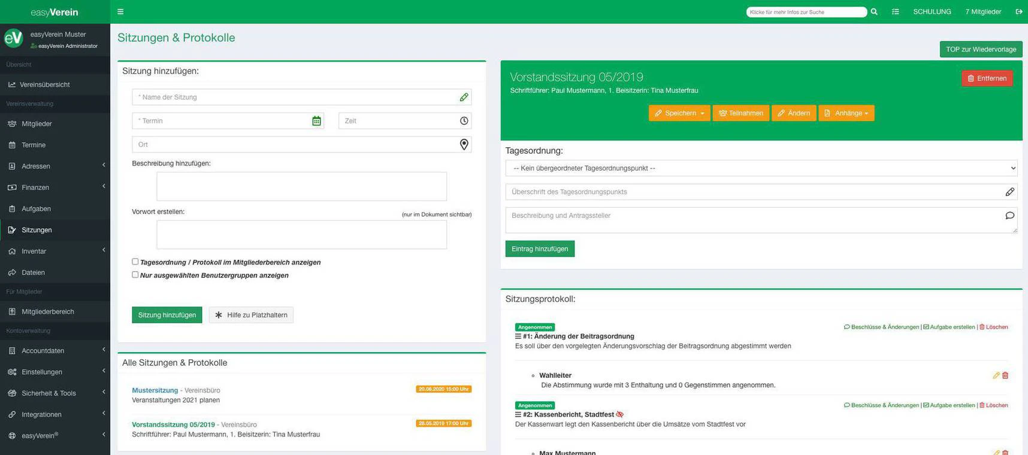Delete the Wahlleiter entry trash icon

click(1005, 375)
